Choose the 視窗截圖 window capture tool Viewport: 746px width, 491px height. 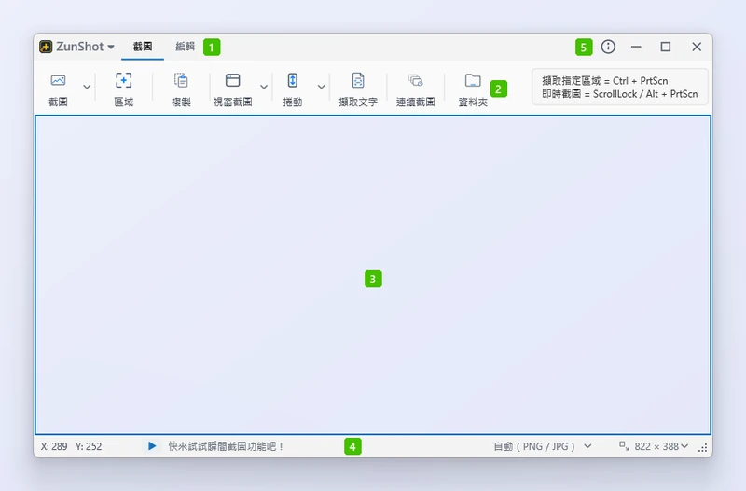tap(232, 89)
